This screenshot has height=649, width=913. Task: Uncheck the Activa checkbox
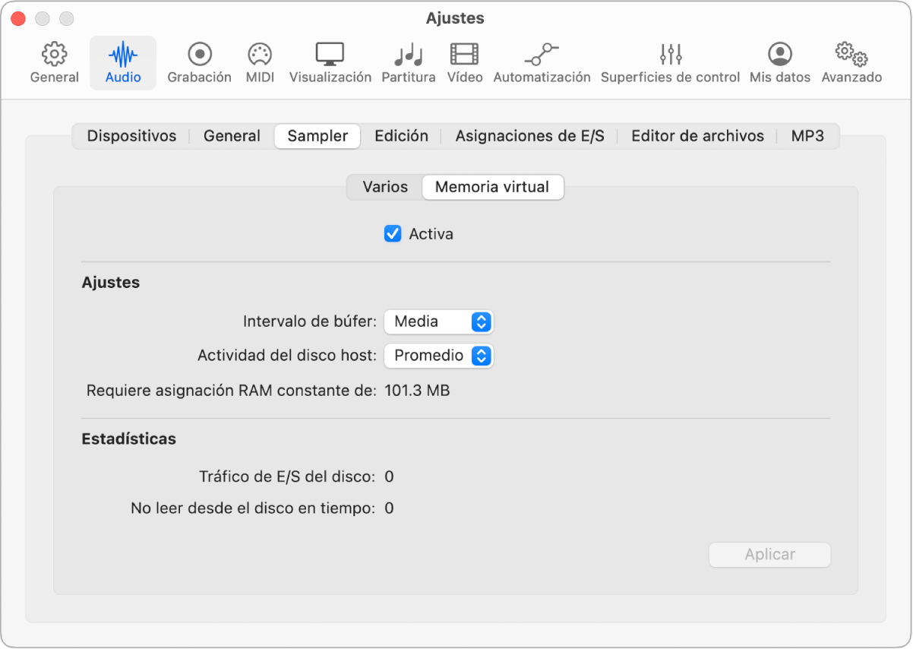[x=393, y=234]
